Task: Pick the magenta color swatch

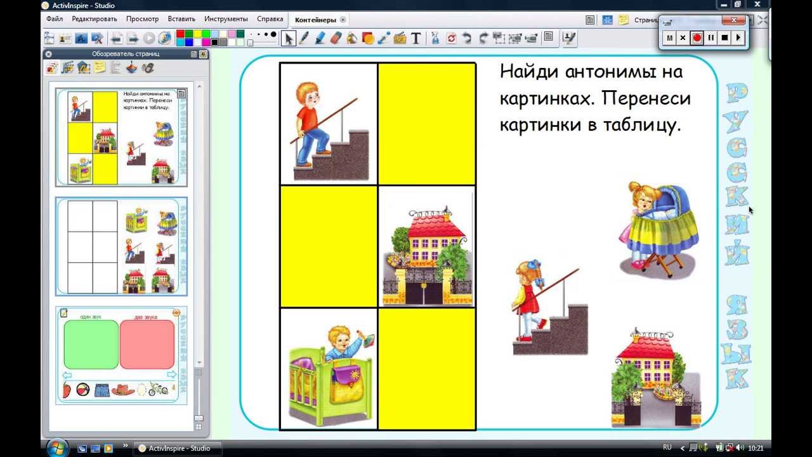Action: [206, 42]
